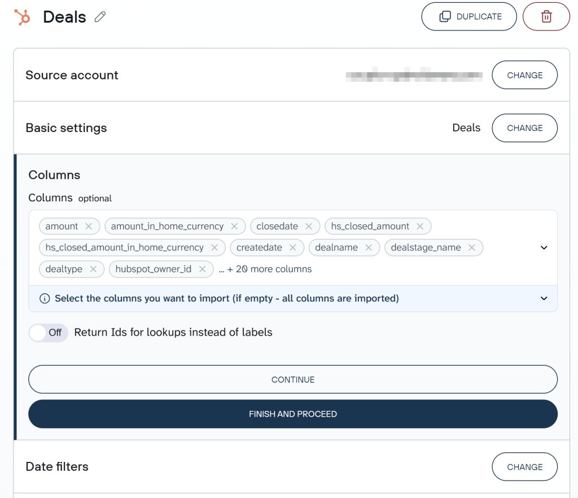
Task: Enable Return Ids for lookups instead of labels
Action: click(48, 333)
